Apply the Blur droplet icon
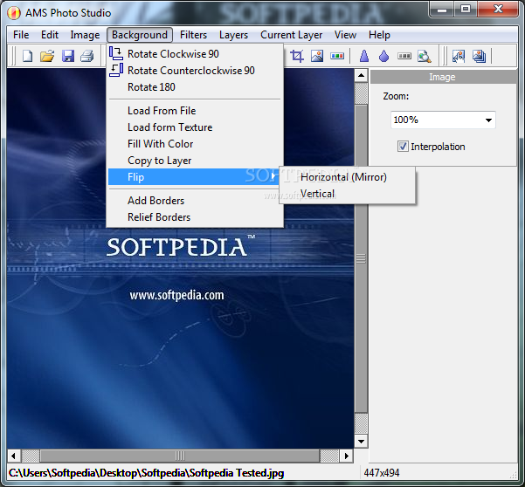Image resolution: width=525 pixels, height=487 pixels. [x=384, y=56]
